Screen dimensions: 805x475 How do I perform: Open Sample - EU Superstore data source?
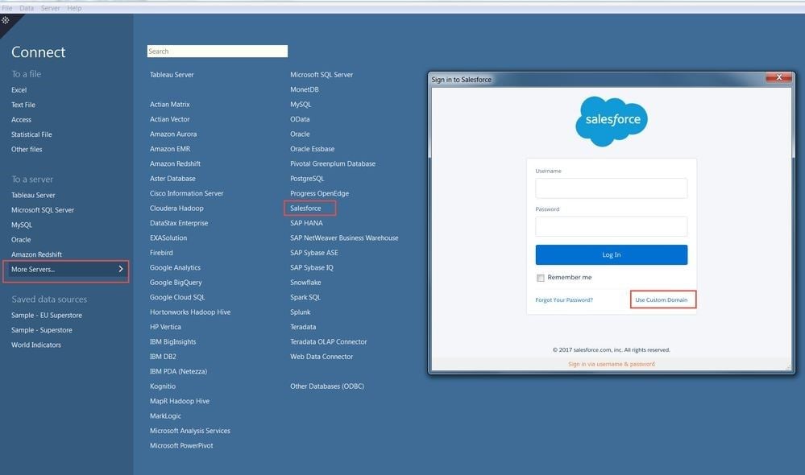point(47,315)
